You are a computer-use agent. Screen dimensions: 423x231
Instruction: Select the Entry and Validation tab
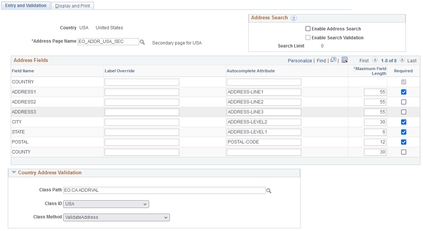[25, 6]
